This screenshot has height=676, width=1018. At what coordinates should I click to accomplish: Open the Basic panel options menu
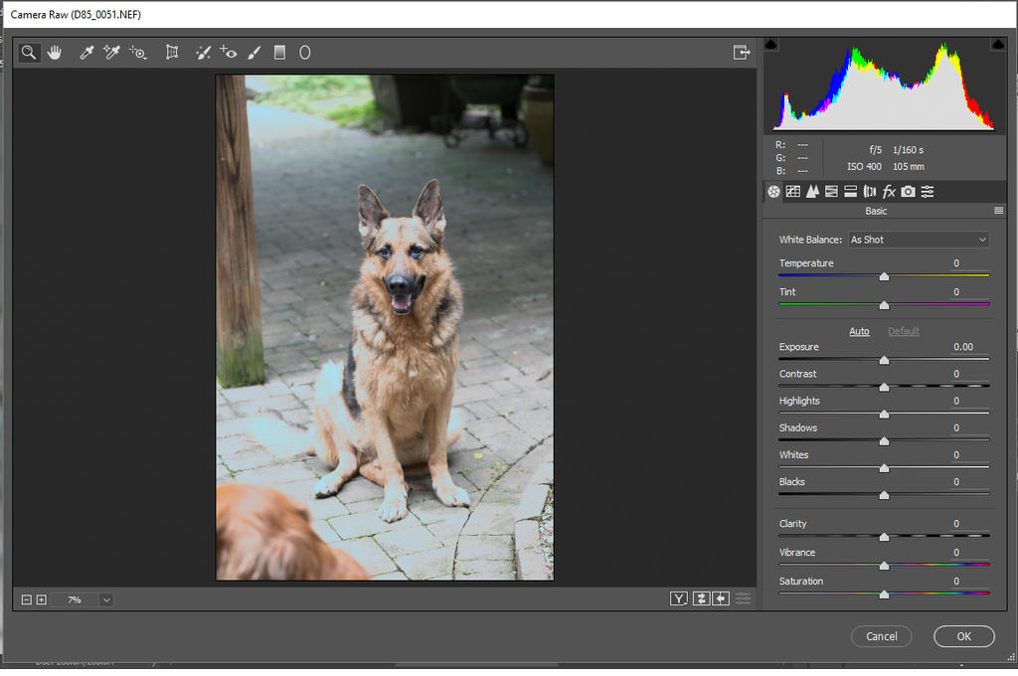(998, 211)
